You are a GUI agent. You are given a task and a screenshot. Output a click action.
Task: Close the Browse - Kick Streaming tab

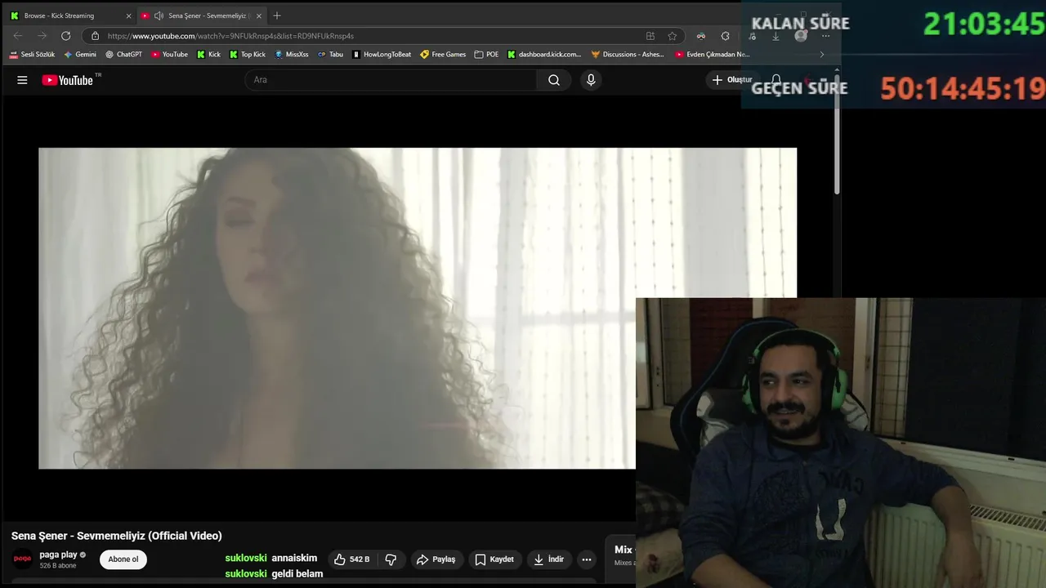128,16
